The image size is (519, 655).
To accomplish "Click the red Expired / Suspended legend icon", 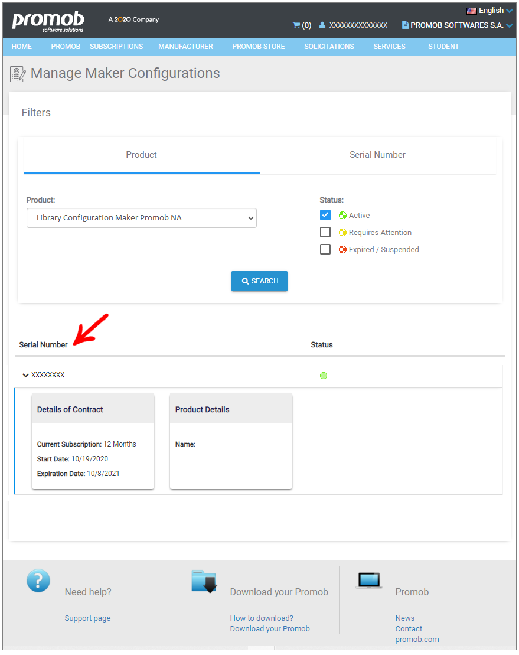I will pyautogui.click(x=343, y=250).
